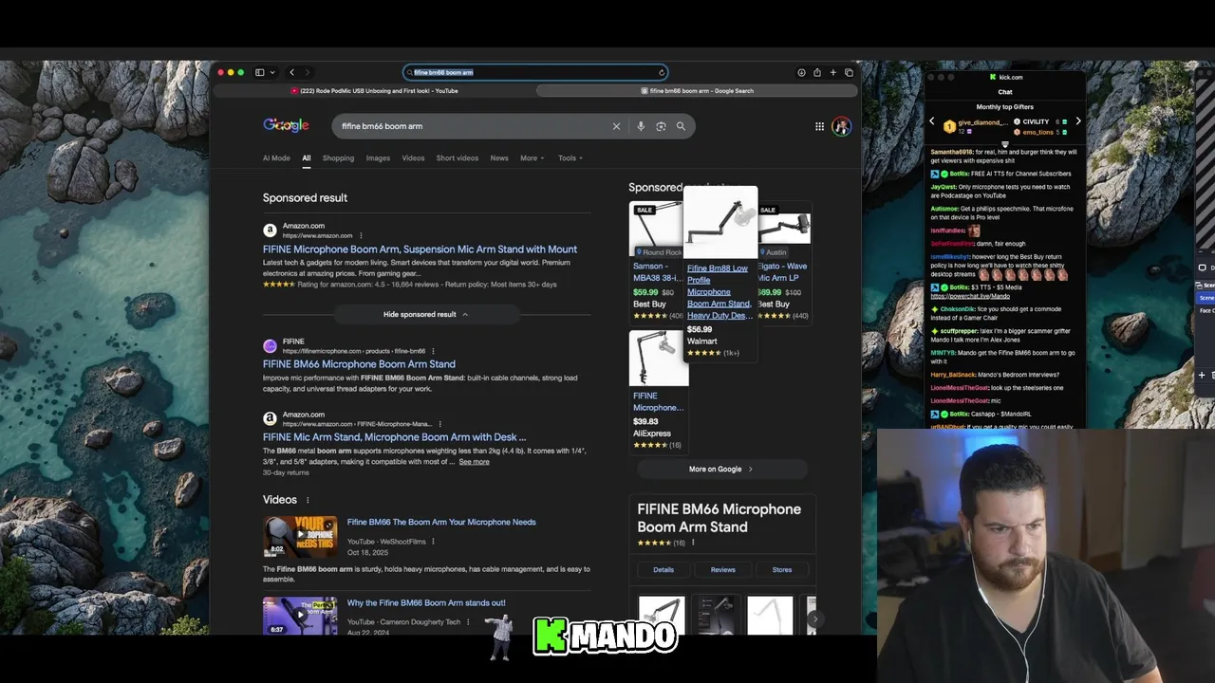Image resolution: width=1215 pixels, height=683 pixels.
Task: Click More on Google button
Action: coord(721,469)
